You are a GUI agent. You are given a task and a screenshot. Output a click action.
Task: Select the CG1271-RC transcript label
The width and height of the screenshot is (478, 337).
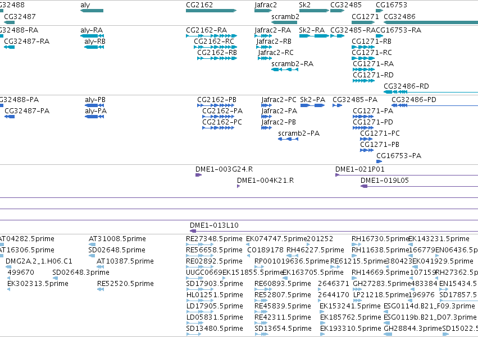pos(372,52)
